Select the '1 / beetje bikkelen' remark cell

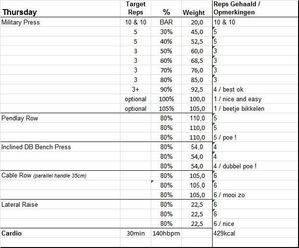pyautogui.click(x=240, y=108)
